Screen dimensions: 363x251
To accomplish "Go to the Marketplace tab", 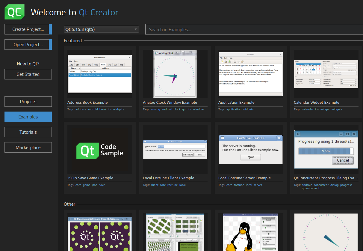I will click(28, 148).
